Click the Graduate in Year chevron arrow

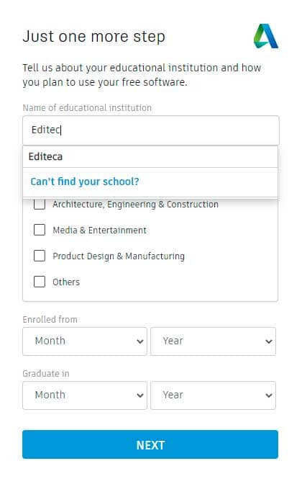[269, 395]
